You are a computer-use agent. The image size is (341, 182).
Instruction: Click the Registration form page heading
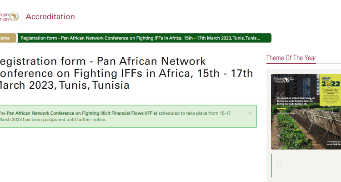coord(126,73)
